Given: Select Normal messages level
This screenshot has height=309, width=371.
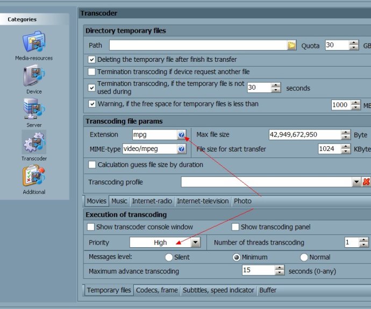Looking at the screenshot, I should [304, 257].
